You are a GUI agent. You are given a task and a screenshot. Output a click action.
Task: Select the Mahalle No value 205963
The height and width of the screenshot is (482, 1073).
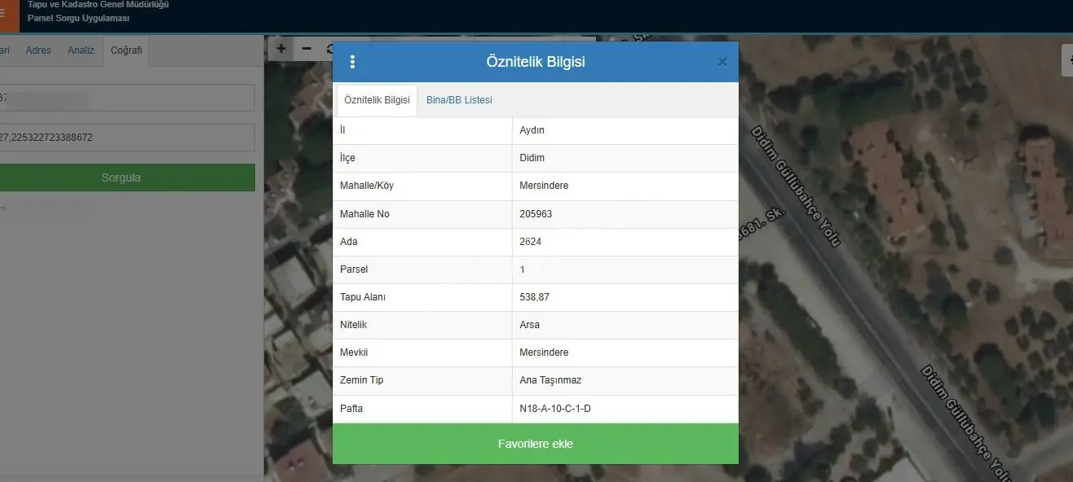click(536, 214)
